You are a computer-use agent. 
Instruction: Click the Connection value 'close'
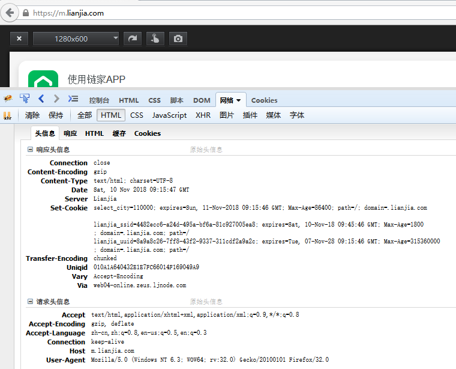click(102, 162)
